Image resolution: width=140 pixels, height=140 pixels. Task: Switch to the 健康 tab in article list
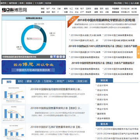pos(29,81)
